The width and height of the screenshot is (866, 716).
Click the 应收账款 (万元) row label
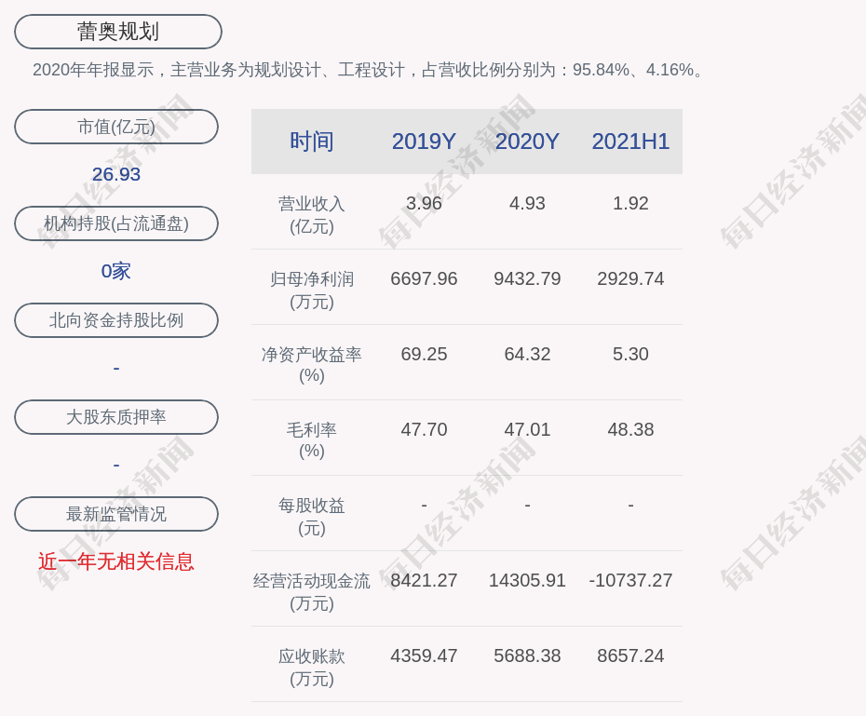tap(312, 668)
